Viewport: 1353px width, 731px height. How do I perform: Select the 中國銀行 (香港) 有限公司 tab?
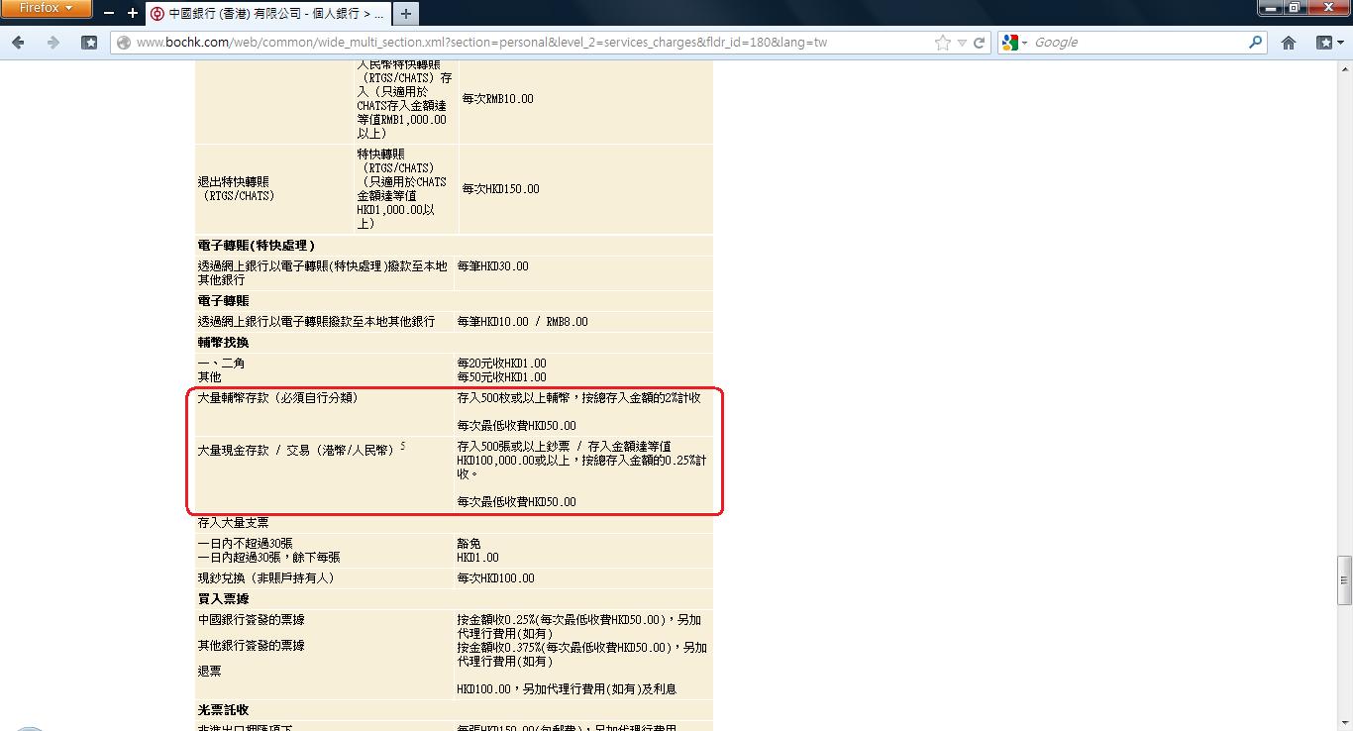click(267, 14)
